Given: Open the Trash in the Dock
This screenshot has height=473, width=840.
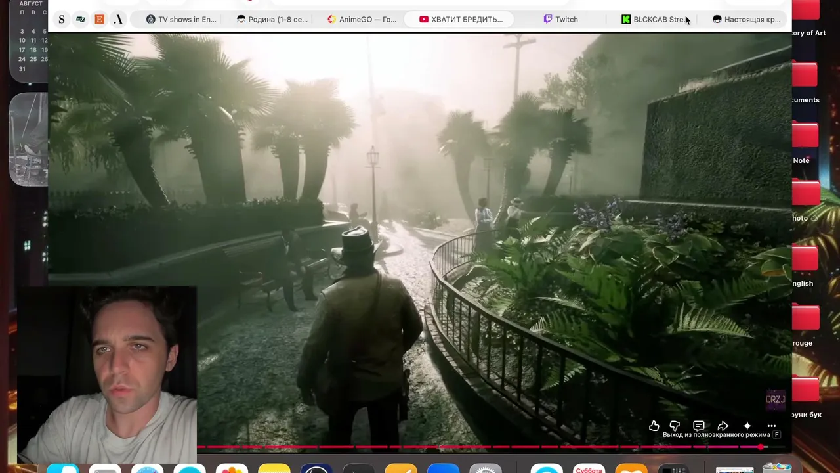Looking at the screenshot, I should pyautogui.click(x=777, y=468).
